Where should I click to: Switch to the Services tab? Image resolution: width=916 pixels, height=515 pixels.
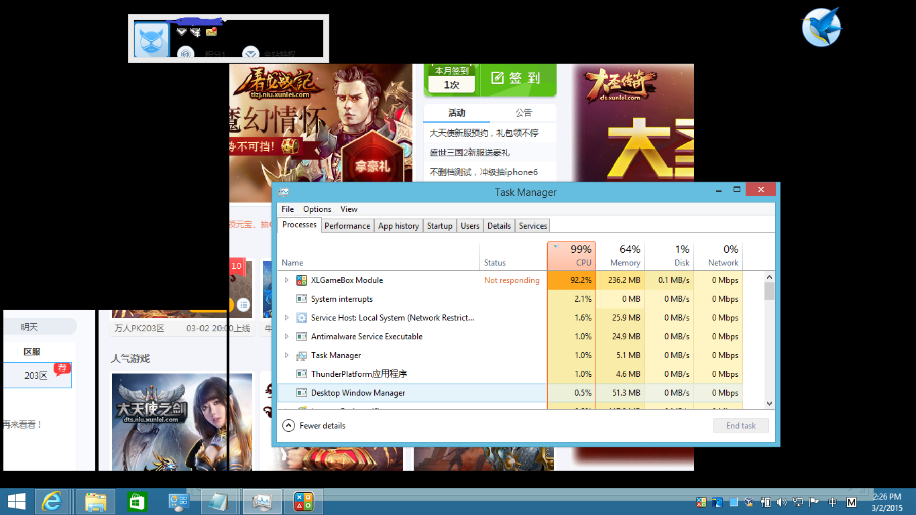(533, 226)
